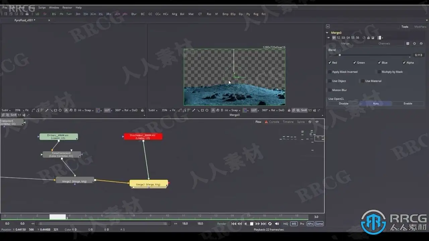Screen dimensions: 429x241
Task: Toggle the MB motion blur button
Action: tap(294, 224)
